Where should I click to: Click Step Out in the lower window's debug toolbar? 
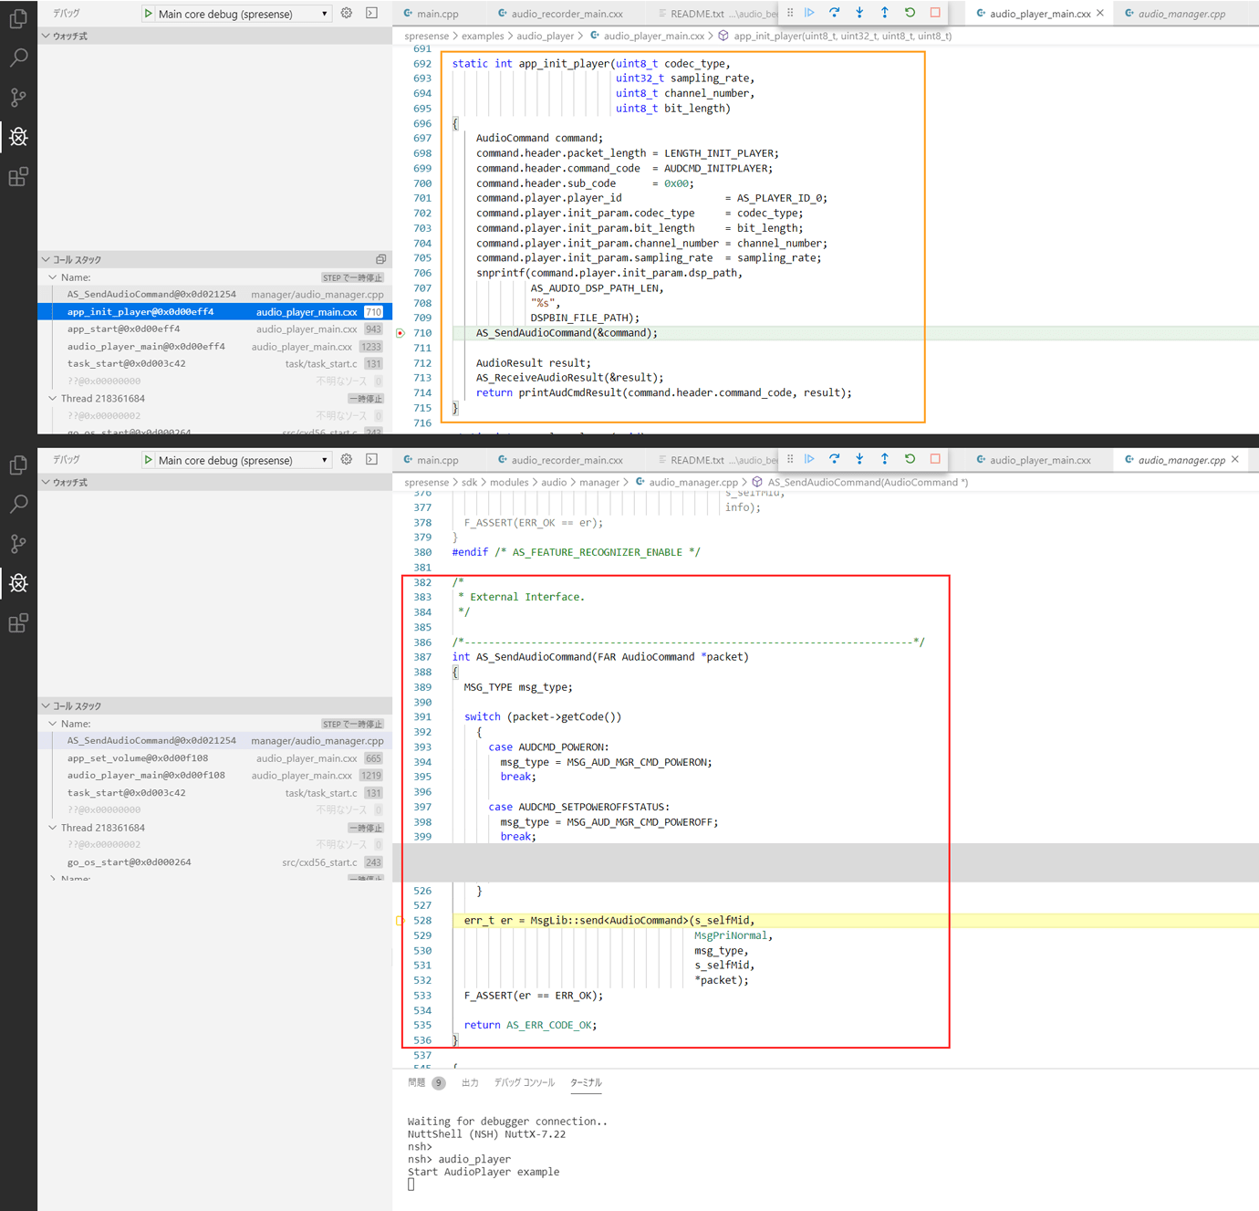[884, 459]
